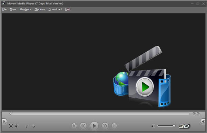Screen dimensions: 207x133
Task: Click the Movavi app icon in title bar
Action: click(3, 3)
